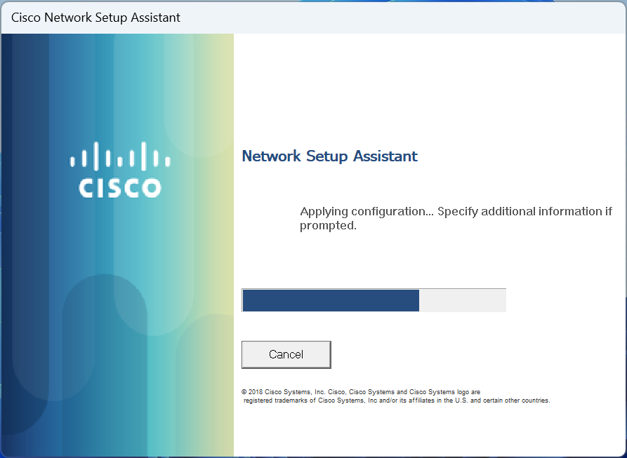Click the Network Setup Assistant heading
Image resolution: width=627 pixels, height=458 pixels.
329,156
